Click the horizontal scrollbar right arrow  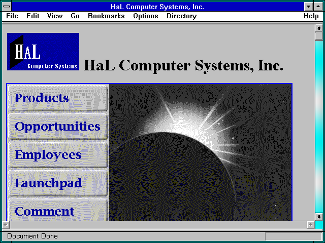pyautogui.click(x=311, y=225)
